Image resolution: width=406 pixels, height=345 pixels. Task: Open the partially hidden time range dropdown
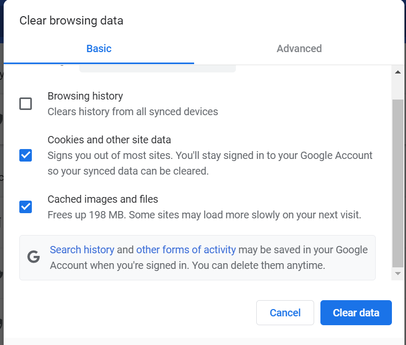coord(157,68)
